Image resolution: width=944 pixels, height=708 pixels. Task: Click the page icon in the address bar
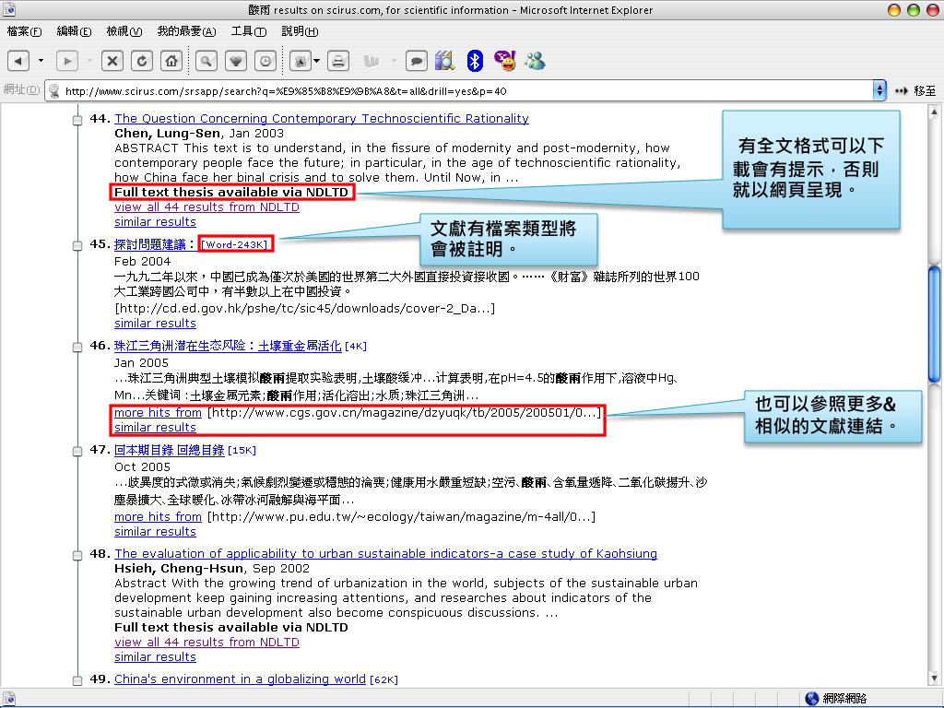point(54,91)
